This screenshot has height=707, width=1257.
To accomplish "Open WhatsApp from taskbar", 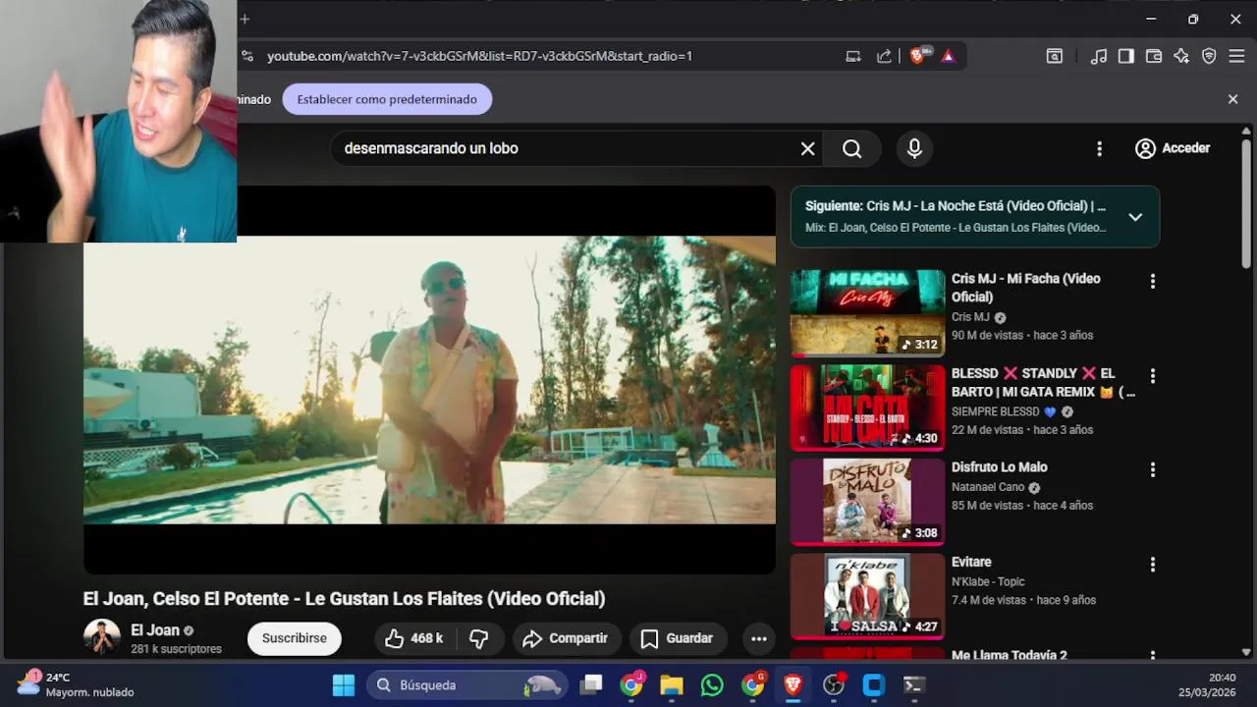I will [x=712, y=685].
